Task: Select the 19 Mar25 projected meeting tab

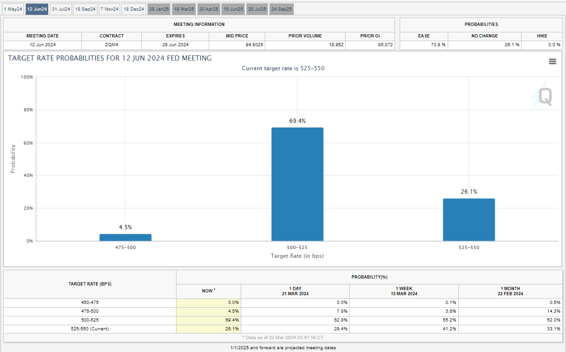Action: coord(184,9)
